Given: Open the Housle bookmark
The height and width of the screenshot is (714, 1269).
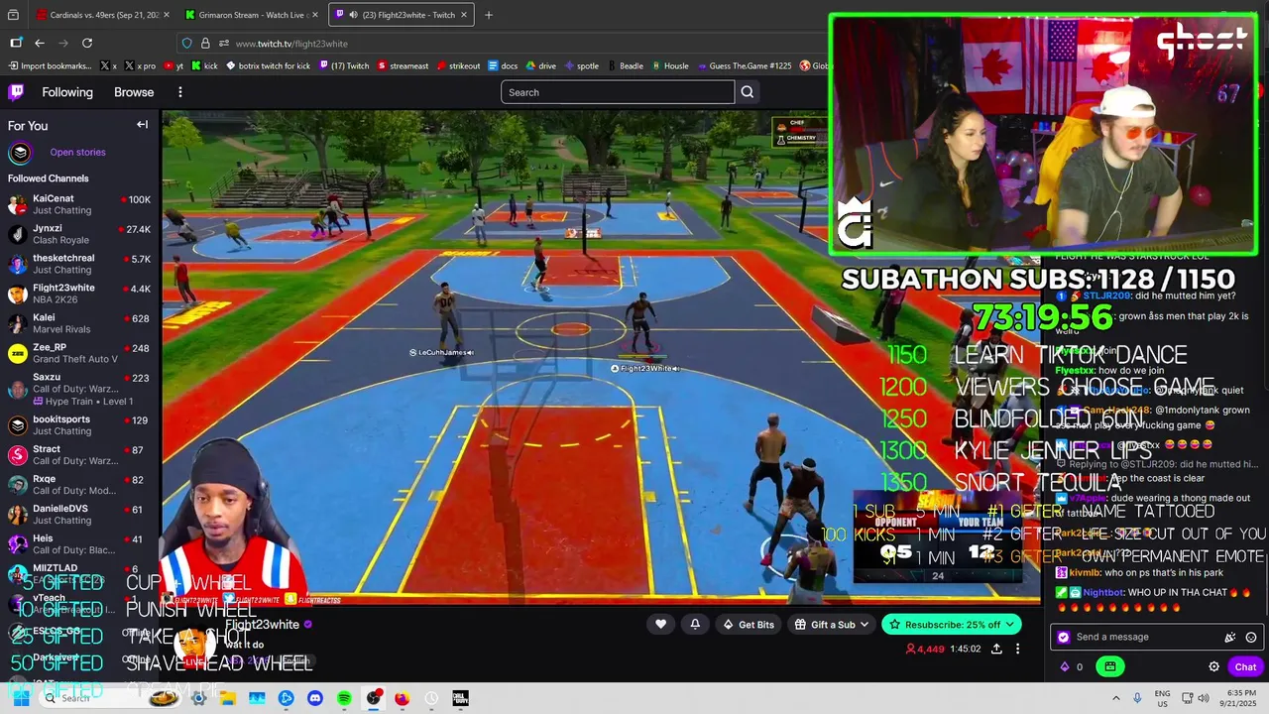Looking at the screenshot, I should [669, 66].
